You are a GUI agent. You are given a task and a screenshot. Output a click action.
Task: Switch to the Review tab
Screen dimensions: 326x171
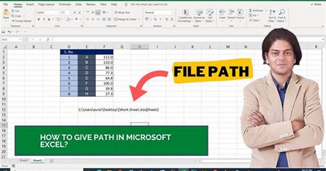91,4
